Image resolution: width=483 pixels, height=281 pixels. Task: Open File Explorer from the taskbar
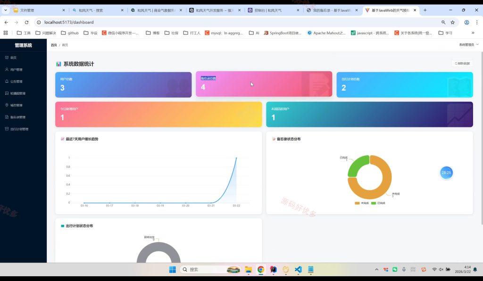coord(248,270)
